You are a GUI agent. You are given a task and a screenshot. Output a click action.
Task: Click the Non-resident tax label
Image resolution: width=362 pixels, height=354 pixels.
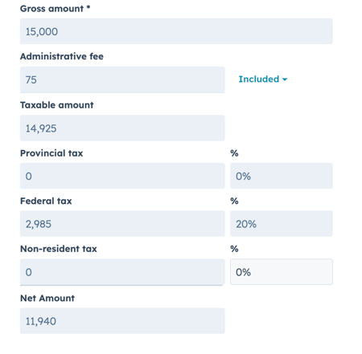(x=59, y=249)
